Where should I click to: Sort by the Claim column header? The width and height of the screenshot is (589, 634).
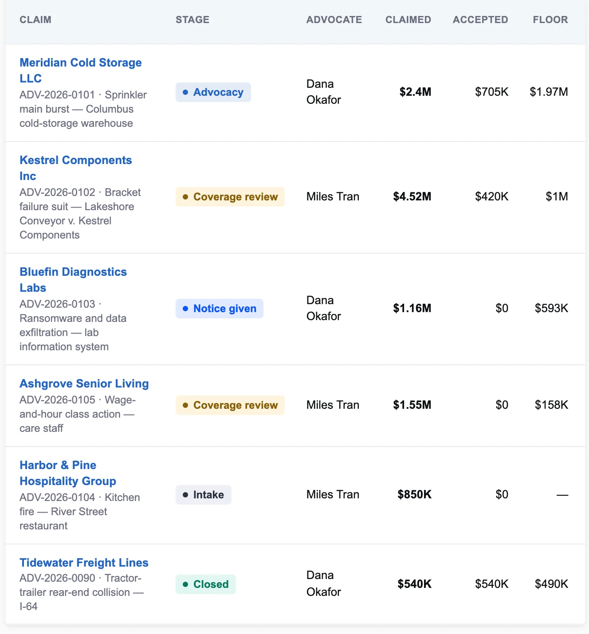pos(35,20)
